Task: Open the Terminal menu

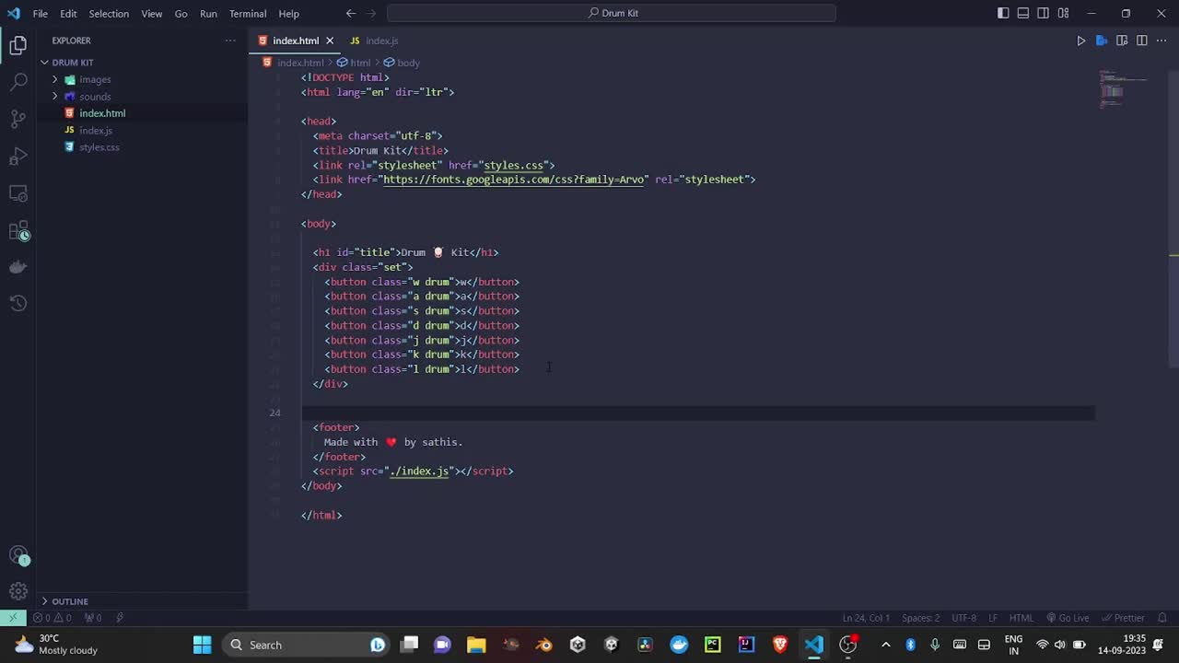Action: pos(247,14)
